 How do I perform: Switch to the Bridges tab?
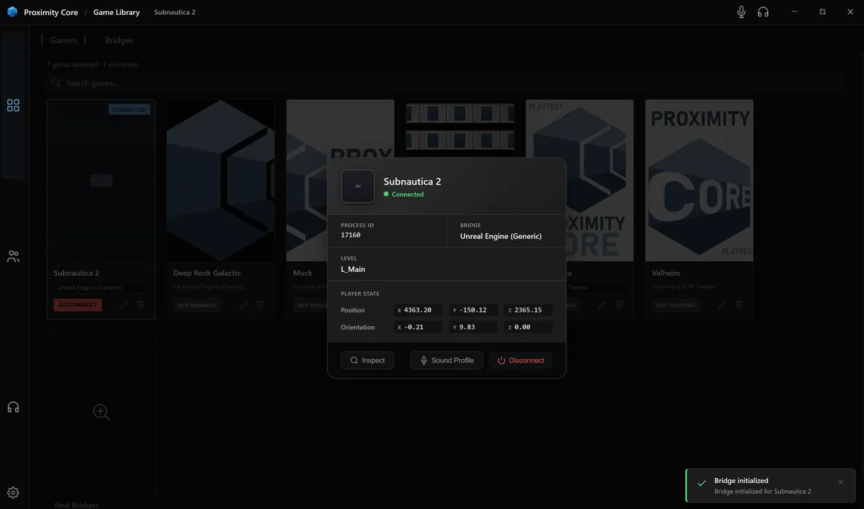tap(119, 40)
